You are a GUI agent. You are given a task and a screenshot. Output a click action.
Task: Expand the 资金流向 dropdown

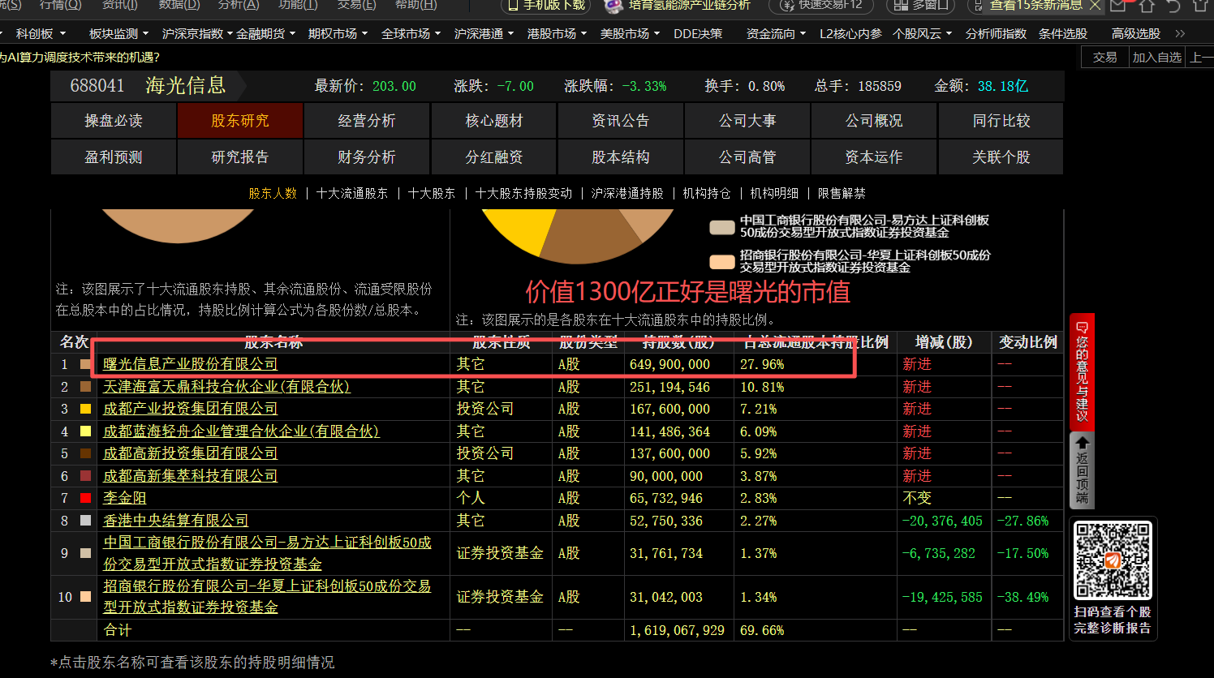pyautogui.click(x=776, y=33)
